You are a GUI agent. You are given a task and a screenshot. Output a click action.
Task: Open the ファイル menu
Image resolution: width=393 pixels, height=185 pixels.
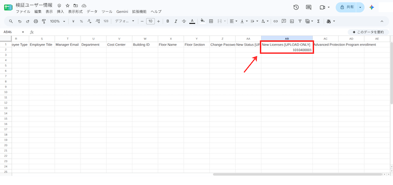[x=23, y=12]
